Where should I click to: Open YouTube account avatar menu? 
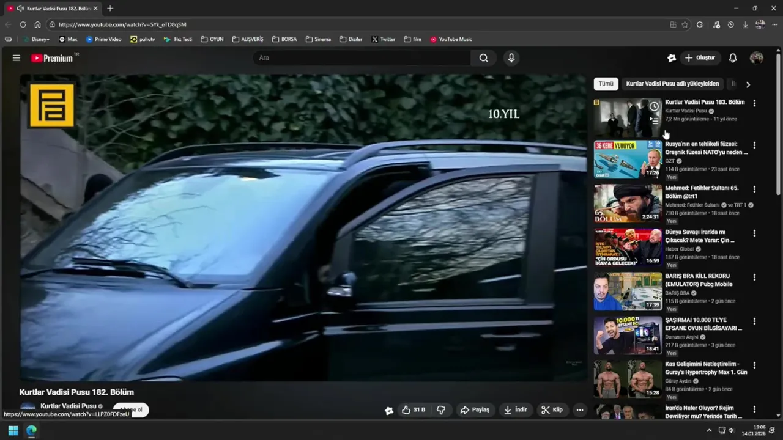(757, 58)
